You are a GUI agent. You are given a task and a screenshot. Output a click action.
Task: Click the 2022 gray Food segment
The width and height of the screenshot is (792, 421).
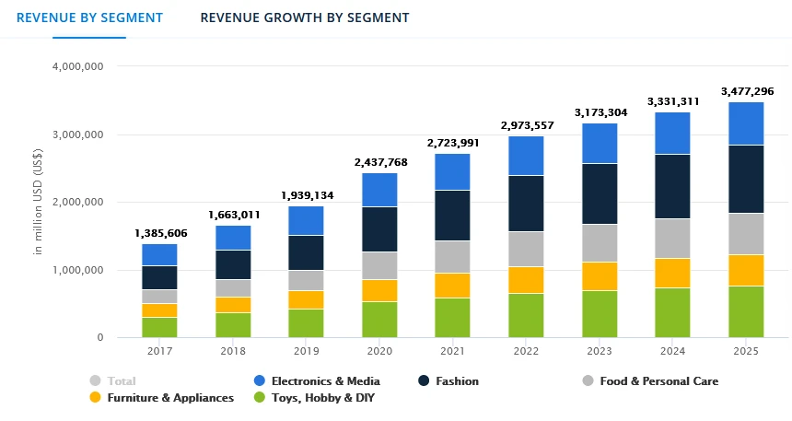526,249
